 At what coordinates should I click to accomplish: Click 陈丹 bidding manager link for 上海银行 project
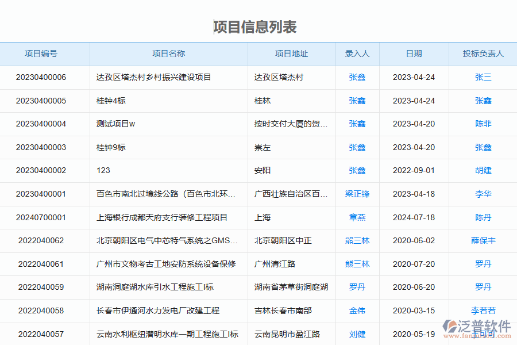[x=483, y=217]
